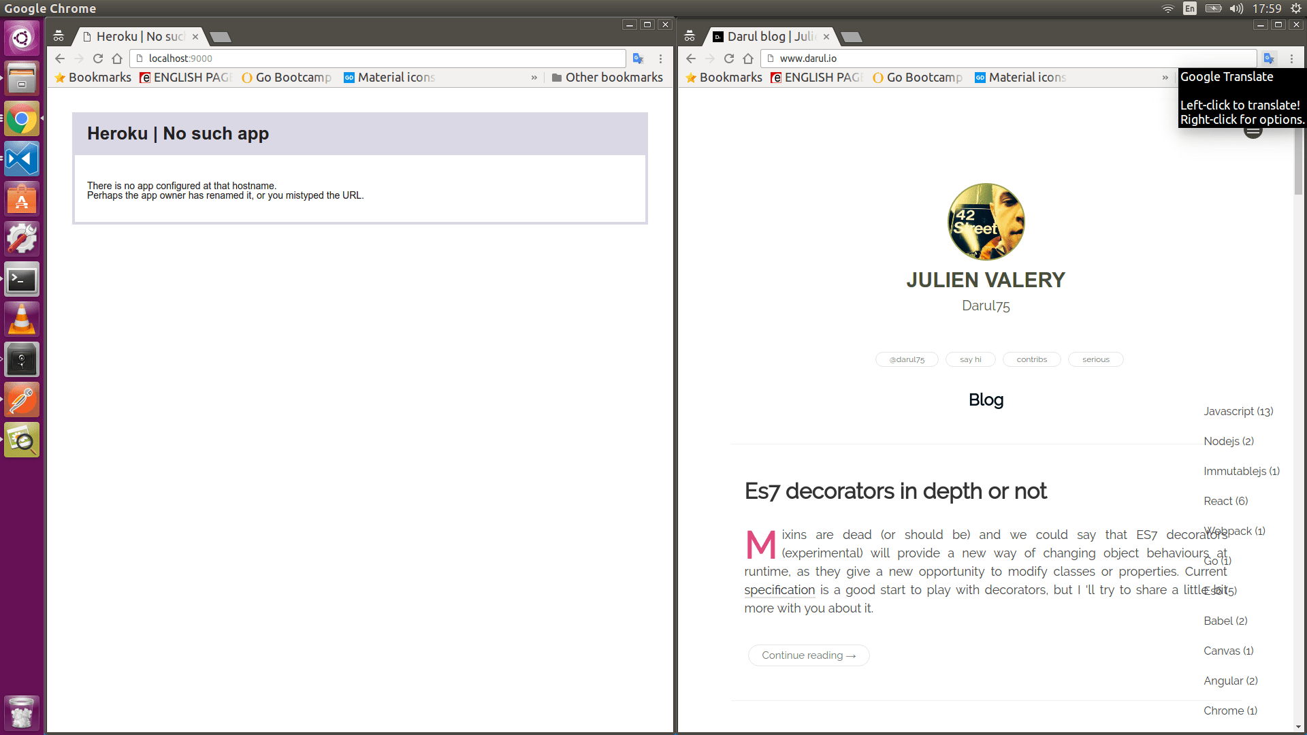Launch Terminal from Ubuntu dock

pos(22,280)
